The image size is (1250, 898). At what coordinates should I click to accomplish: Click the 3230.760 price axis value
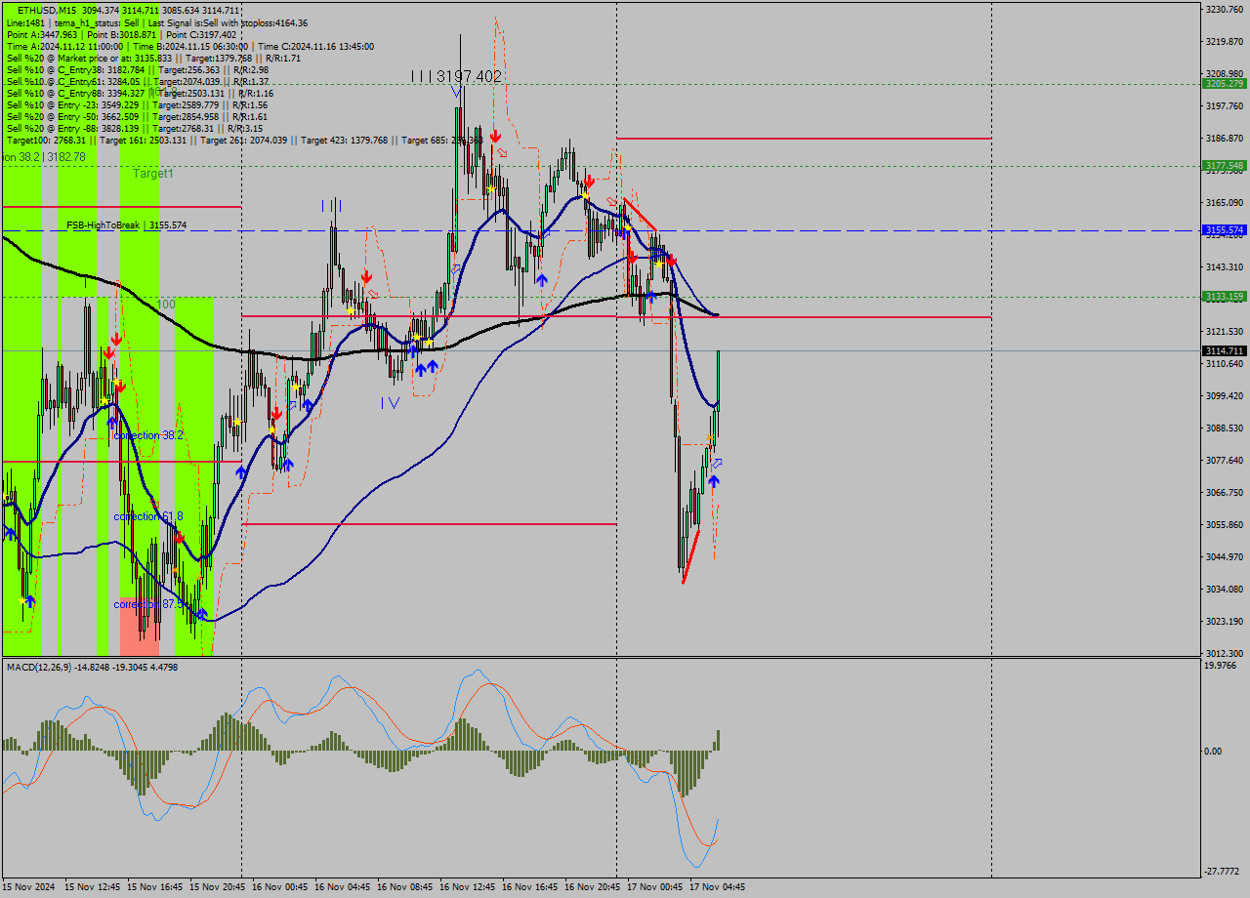(1225, 9)
